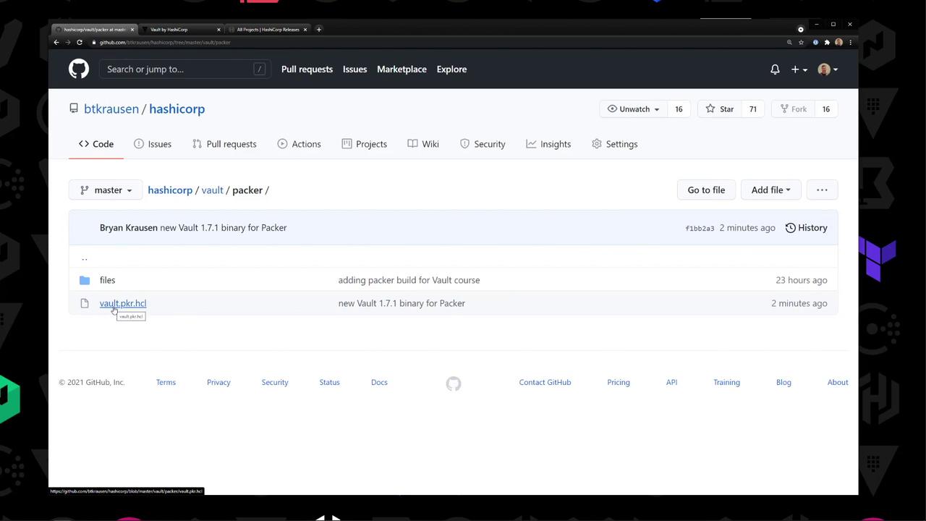Open the hashicorp repository link

click(177, 109)
